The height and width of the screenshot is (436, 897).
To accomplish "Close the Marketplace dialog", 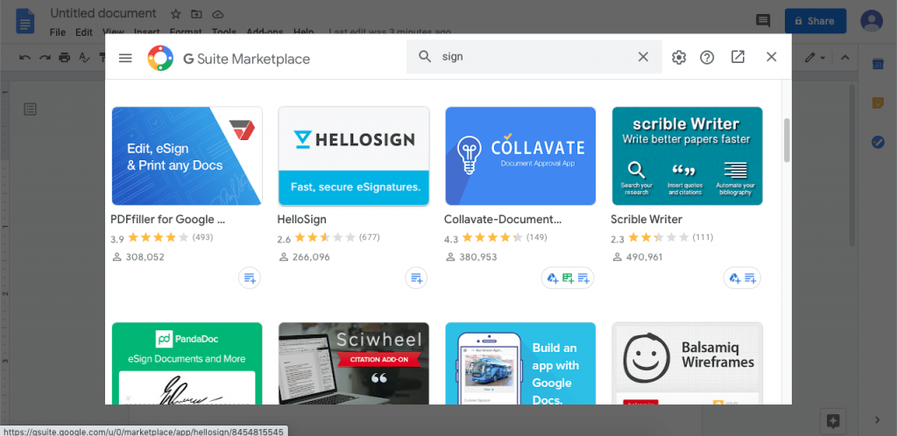I will [771, 57].
